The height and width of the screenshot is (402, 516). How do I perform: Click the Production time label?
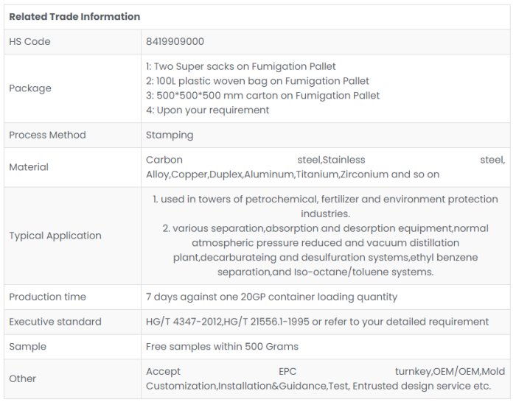coord(47,297)
